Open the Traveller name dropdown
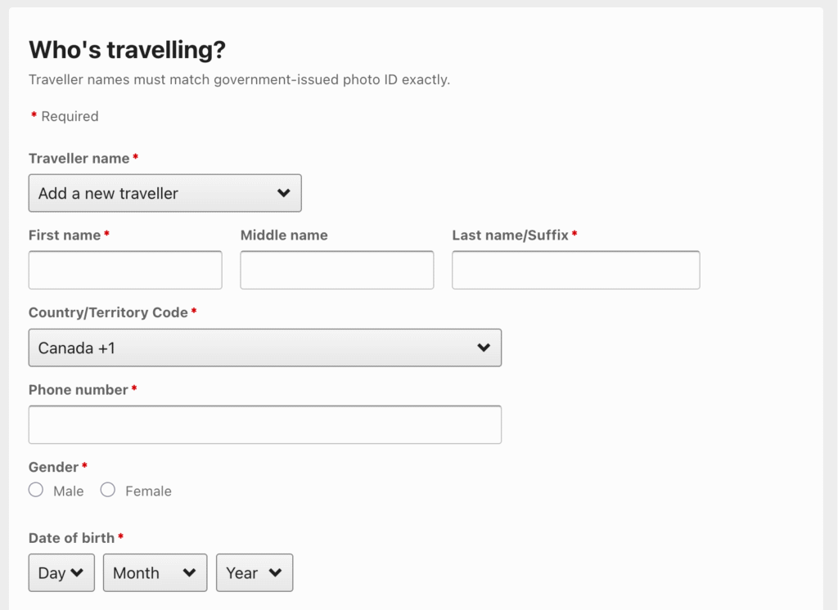Image resolution: width=838 pixels, height=610 pixels. point(164,193)
